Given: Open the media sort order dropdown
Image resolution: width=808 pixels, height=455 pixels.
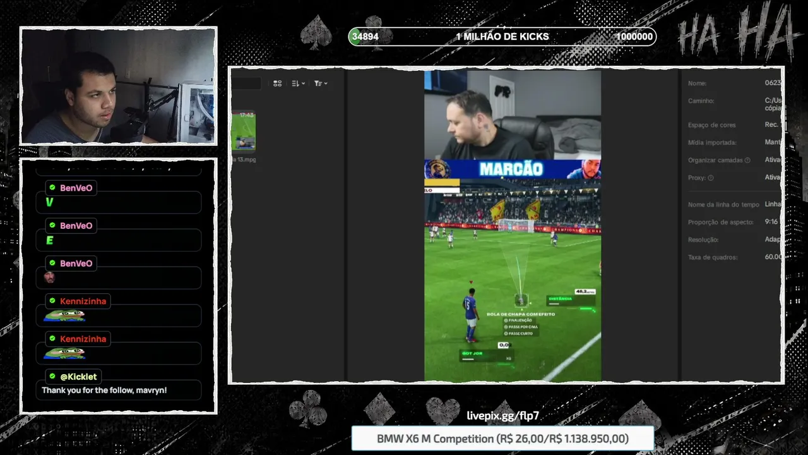Looking at the screenshot, I should pos(298,83).
